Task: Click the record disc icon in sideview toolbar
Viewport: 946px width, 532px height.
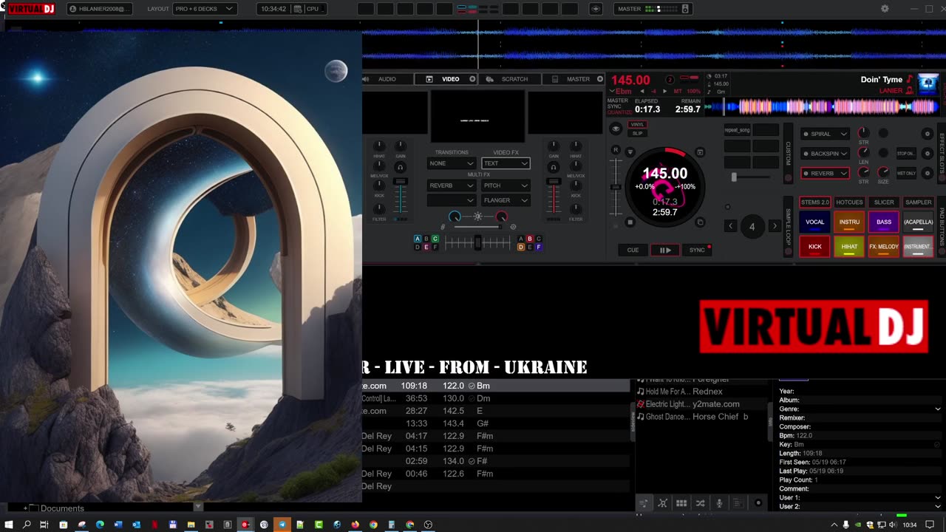Action: pos(758,503)
